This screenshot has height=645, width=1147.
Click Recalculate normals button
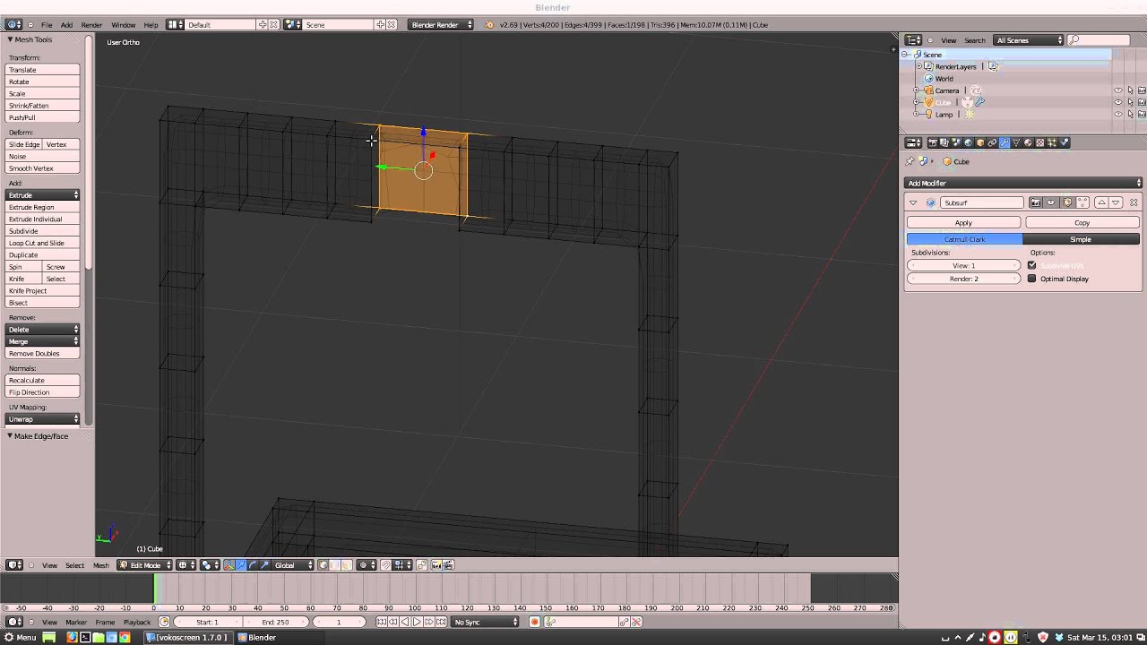point(43,380)
